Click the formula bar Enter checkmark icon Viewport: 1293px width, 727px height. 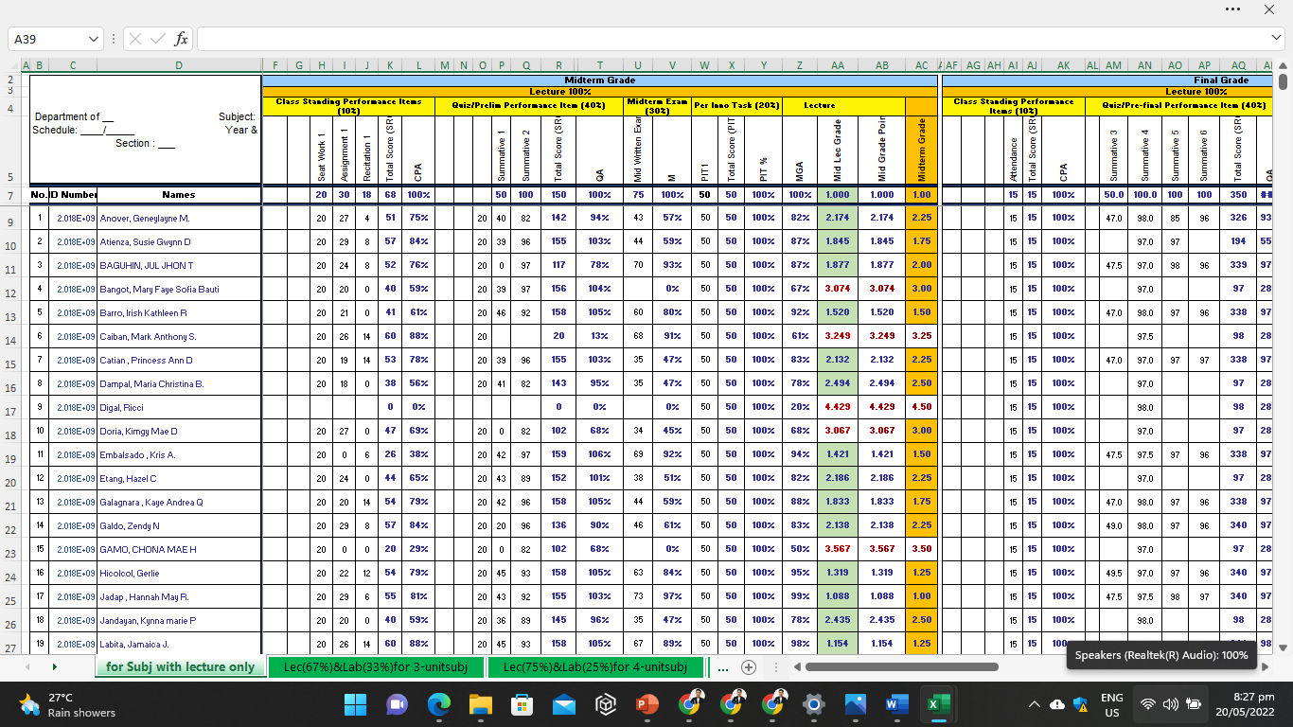(158, 40)
